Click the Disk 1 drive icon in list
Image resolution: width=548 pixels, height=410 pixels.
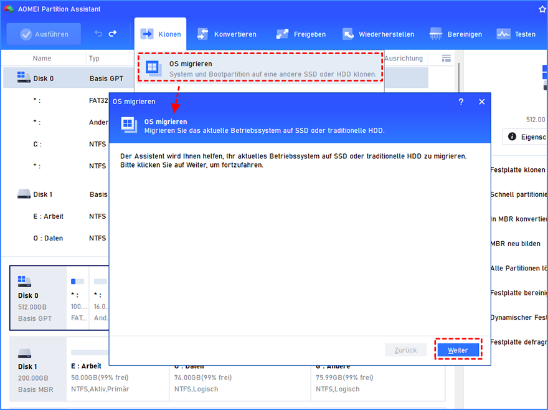pos(24,194)
